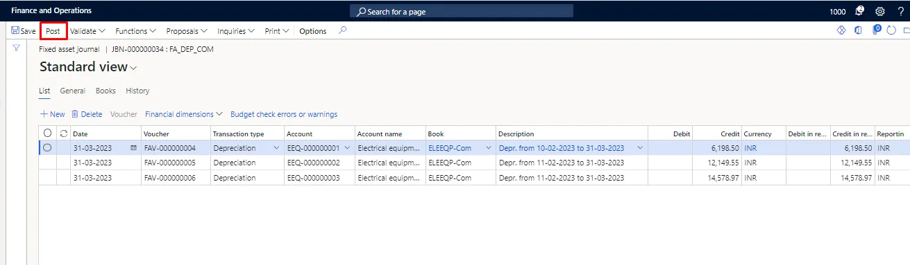Click account cell EEQ-000000003
This screenshot has width=910, height=265.
pos(313,178)
